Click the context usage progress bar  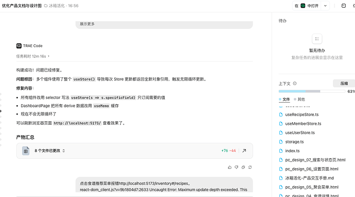click(x=312, y=91)
